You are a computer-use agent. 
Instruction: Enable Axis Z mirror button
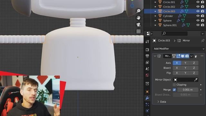(x=194, y=63)
